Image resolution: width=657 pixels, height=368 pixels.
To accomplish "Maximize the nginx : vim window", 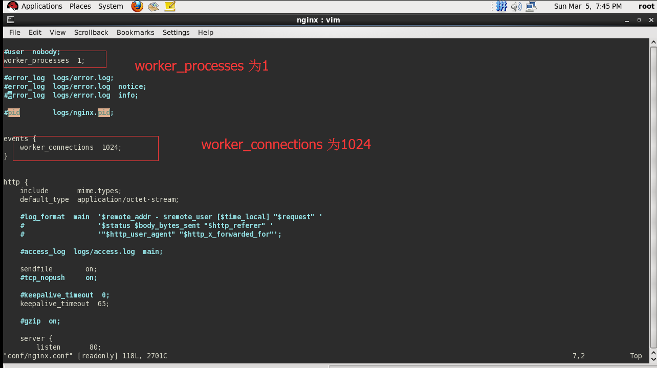I will [639, 20].
